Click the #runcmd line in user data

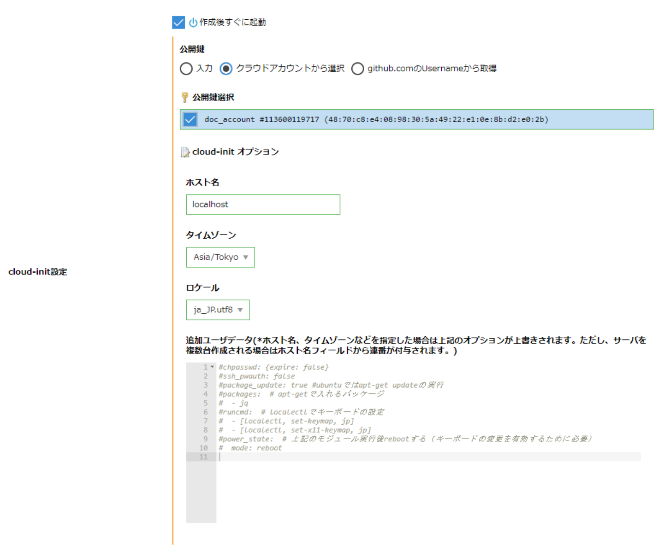pyautogui.click(x=301, y=412)
